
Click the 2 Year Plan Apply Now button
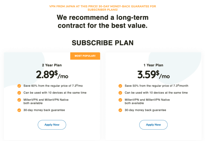point(52,125)
